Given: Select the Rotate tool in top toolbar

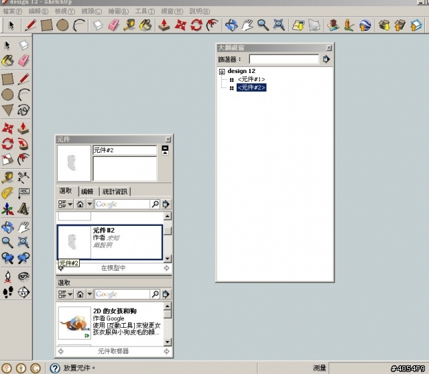Looking at the screenshot, I should click(x=196, y=25).
